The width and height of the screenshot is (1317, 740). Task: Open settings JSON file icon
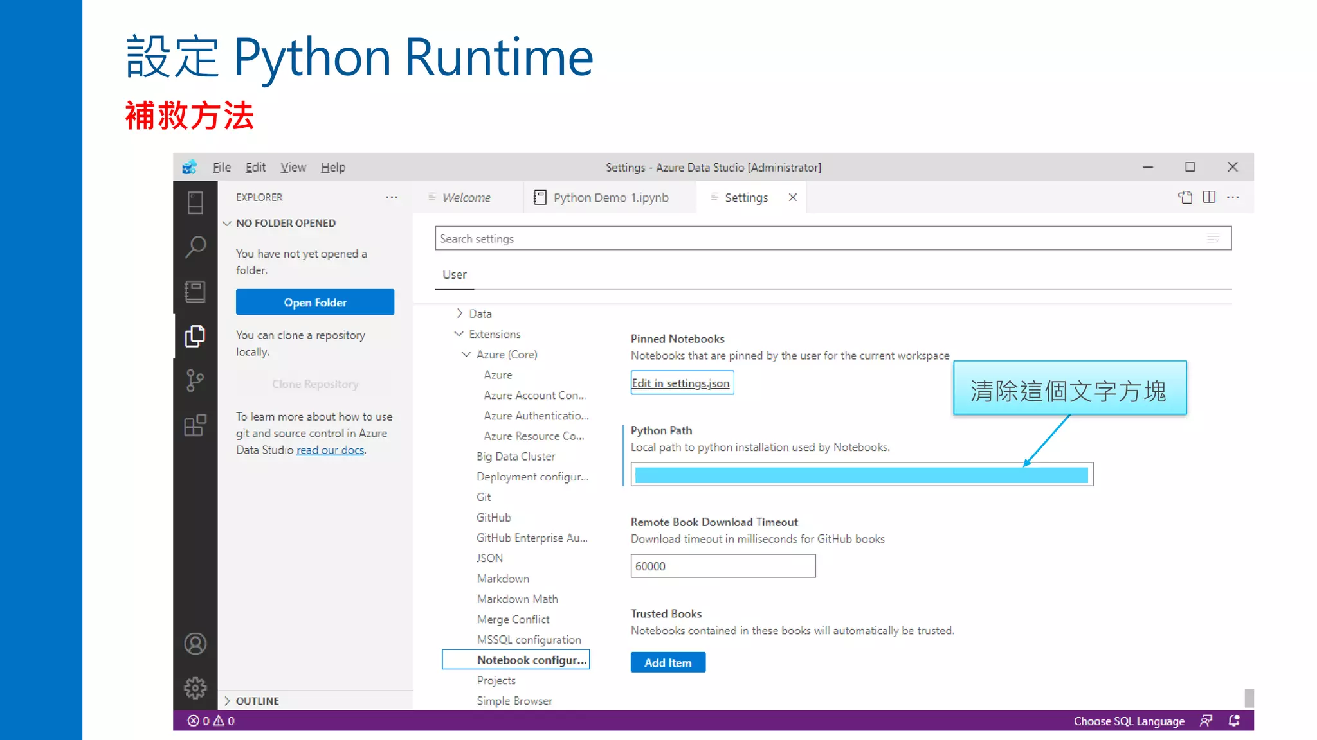[x=1185, y=197]
